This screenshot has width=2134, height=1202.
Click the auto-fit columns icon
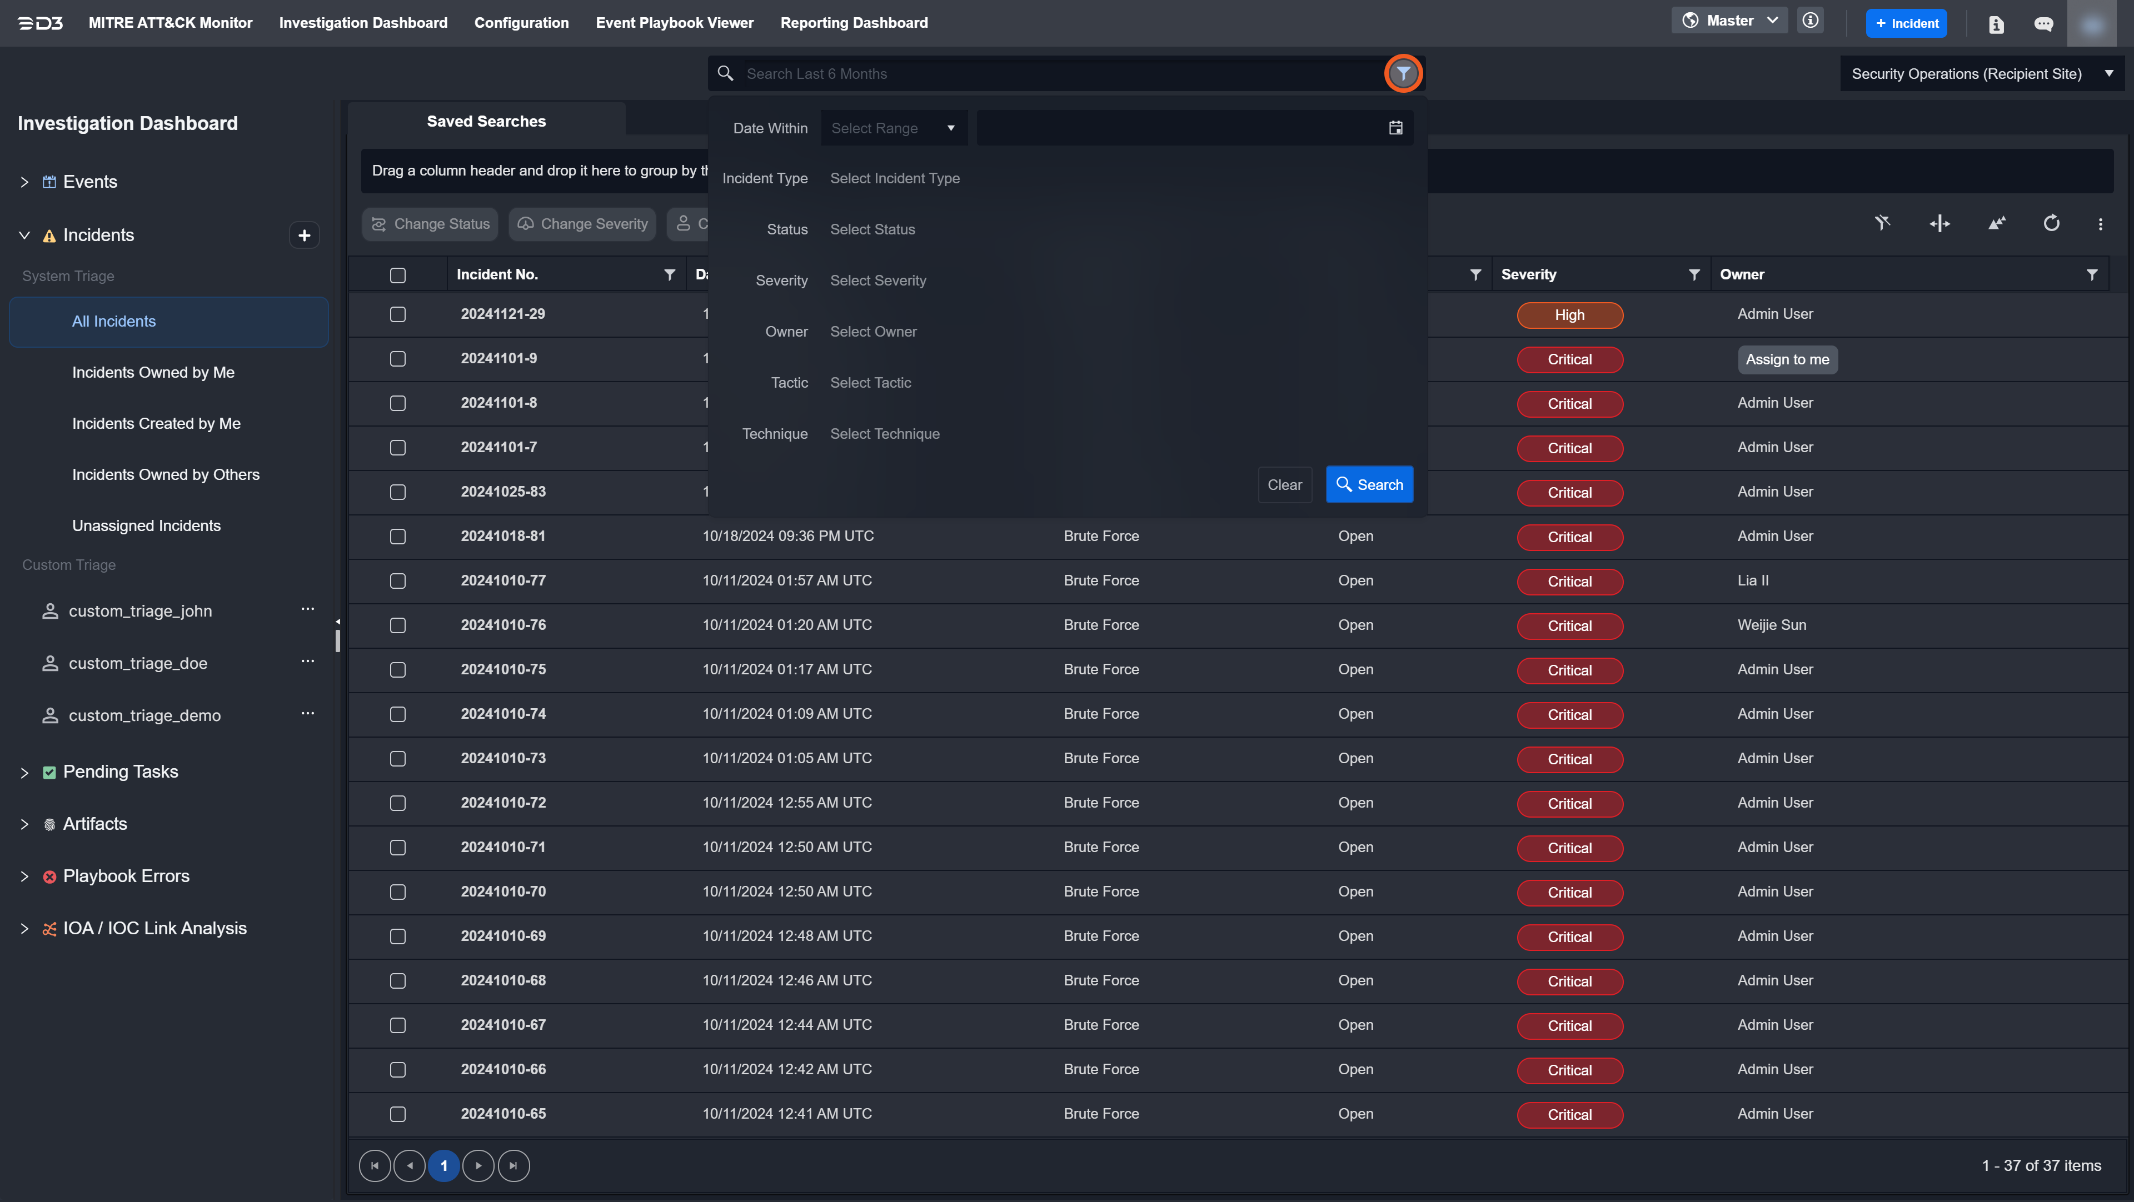(x=1939, y=223)
